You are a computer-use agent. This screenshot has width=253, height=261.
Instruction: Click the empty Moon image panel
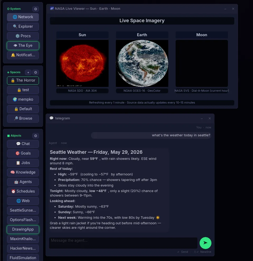click(202, 63)
